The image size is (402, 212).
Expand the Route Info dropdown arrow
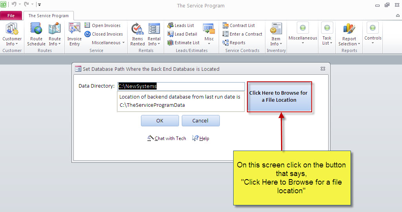pyautogui.click(x=60, y=44)
